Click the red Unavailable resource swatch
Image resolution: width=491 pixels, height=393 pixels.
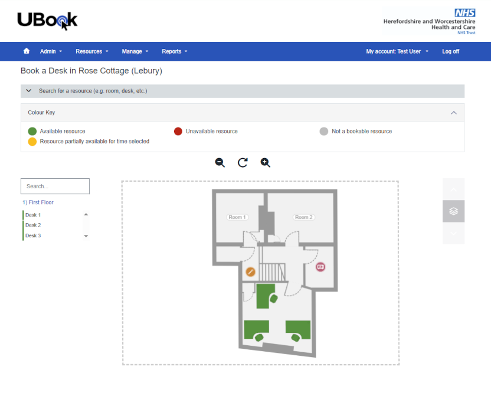(178, 131)
